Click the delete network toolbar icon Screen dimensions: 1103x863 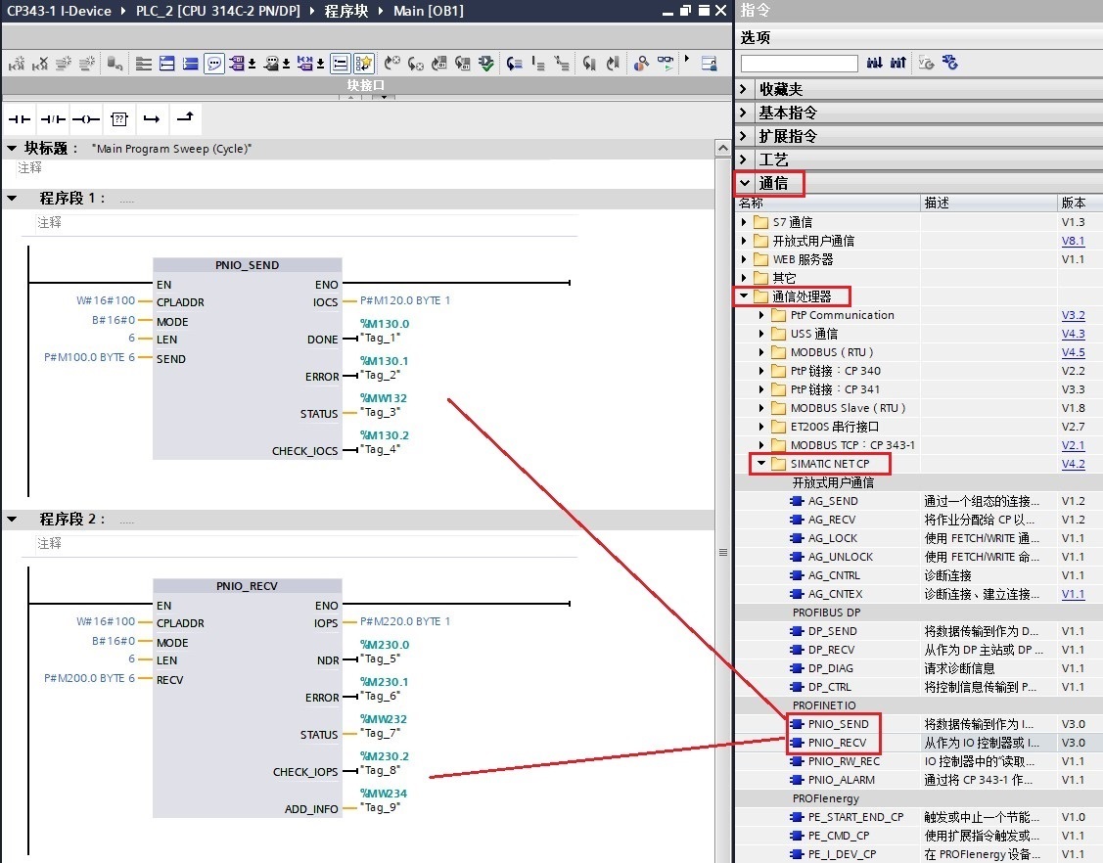(40, 64)
